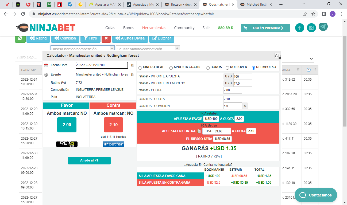Expand the Buscar partido/competición dropdown
Viewport: 347px width, 205px height.
112,48
